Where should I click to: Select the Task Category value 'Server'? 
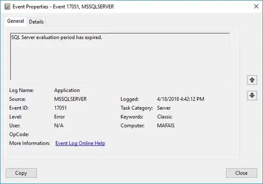tap(164, 108)
